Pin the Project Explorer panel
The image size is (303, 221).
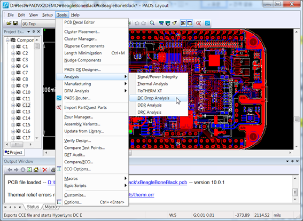click(34, 31)
